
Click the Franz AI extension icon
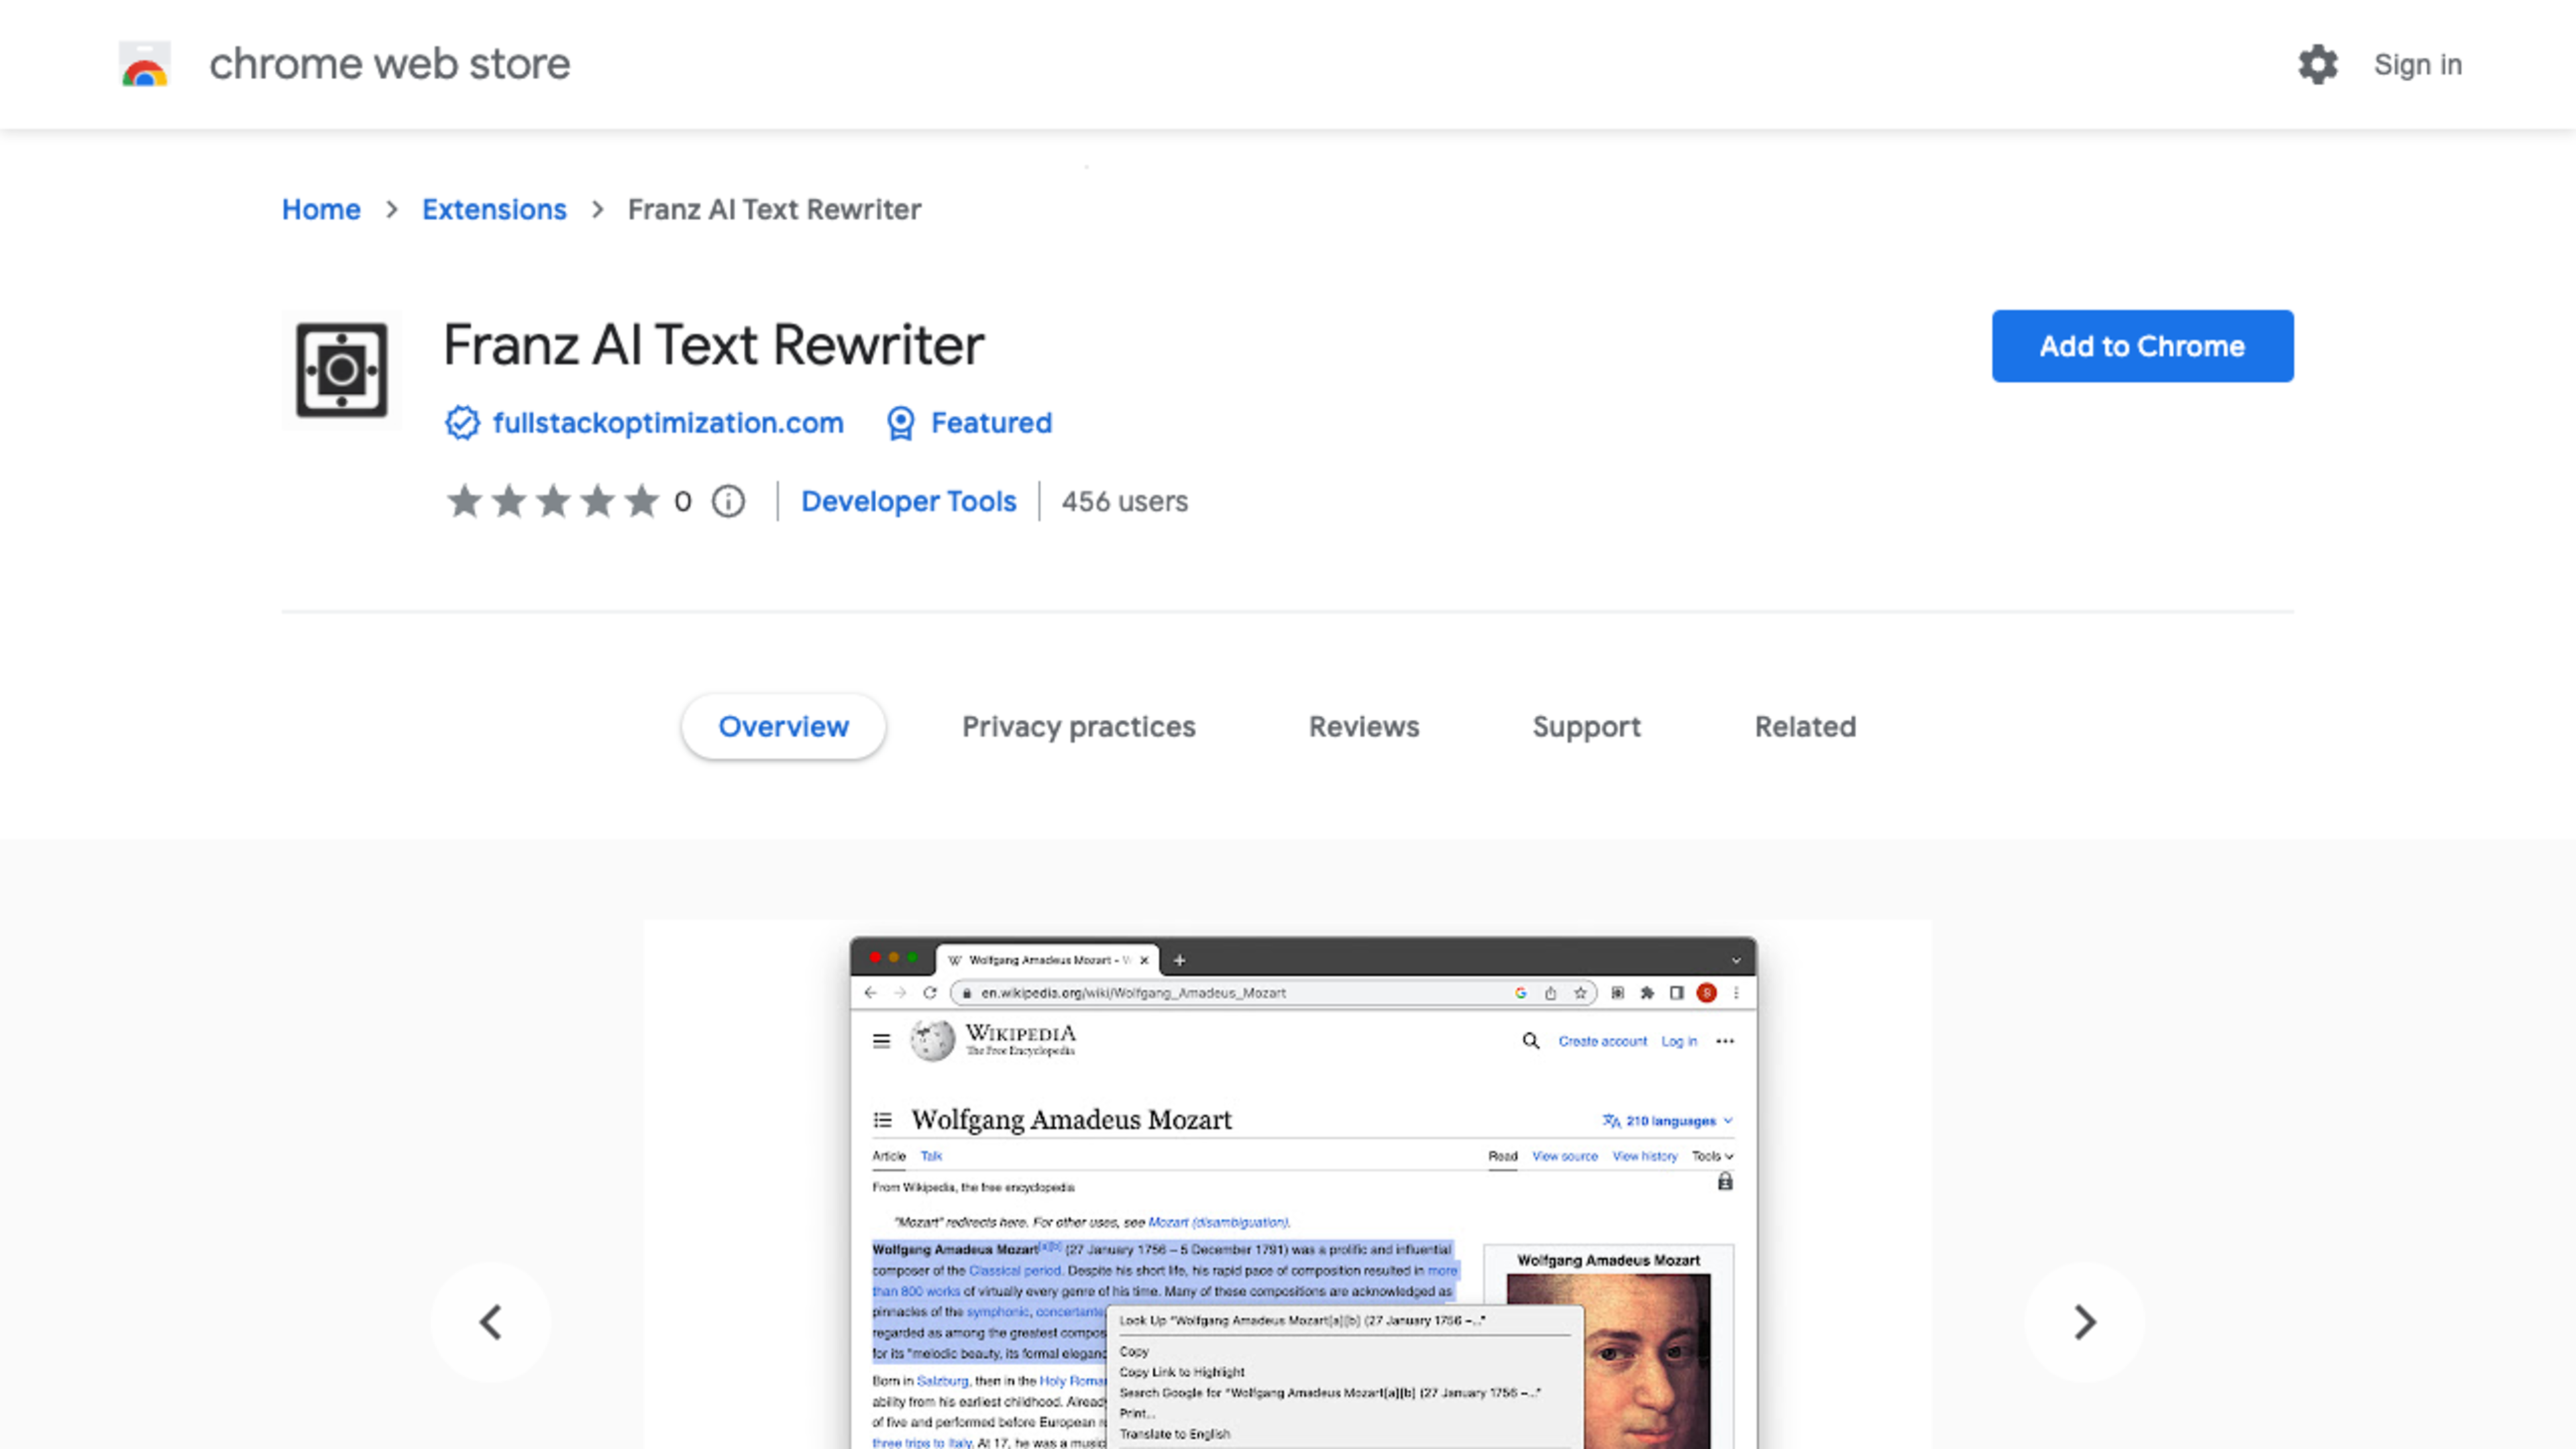pos(341,370)
